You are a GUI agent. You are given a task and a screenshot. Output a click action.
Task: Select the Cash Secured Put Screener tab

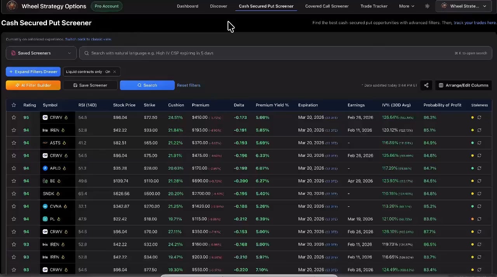(x=266, y=6)
